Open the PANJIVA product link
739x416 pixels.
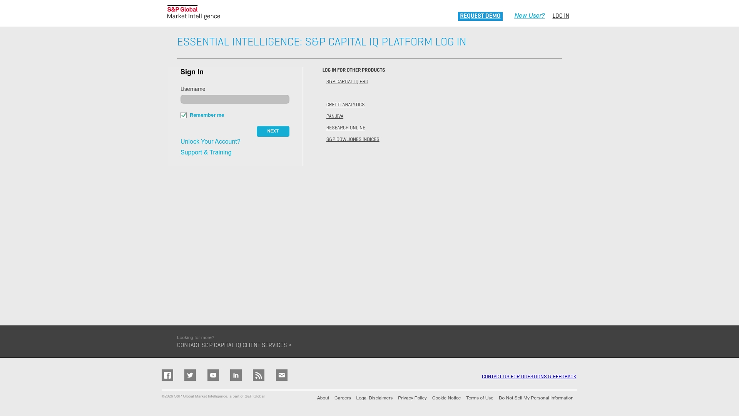click(x=334, y=116)
